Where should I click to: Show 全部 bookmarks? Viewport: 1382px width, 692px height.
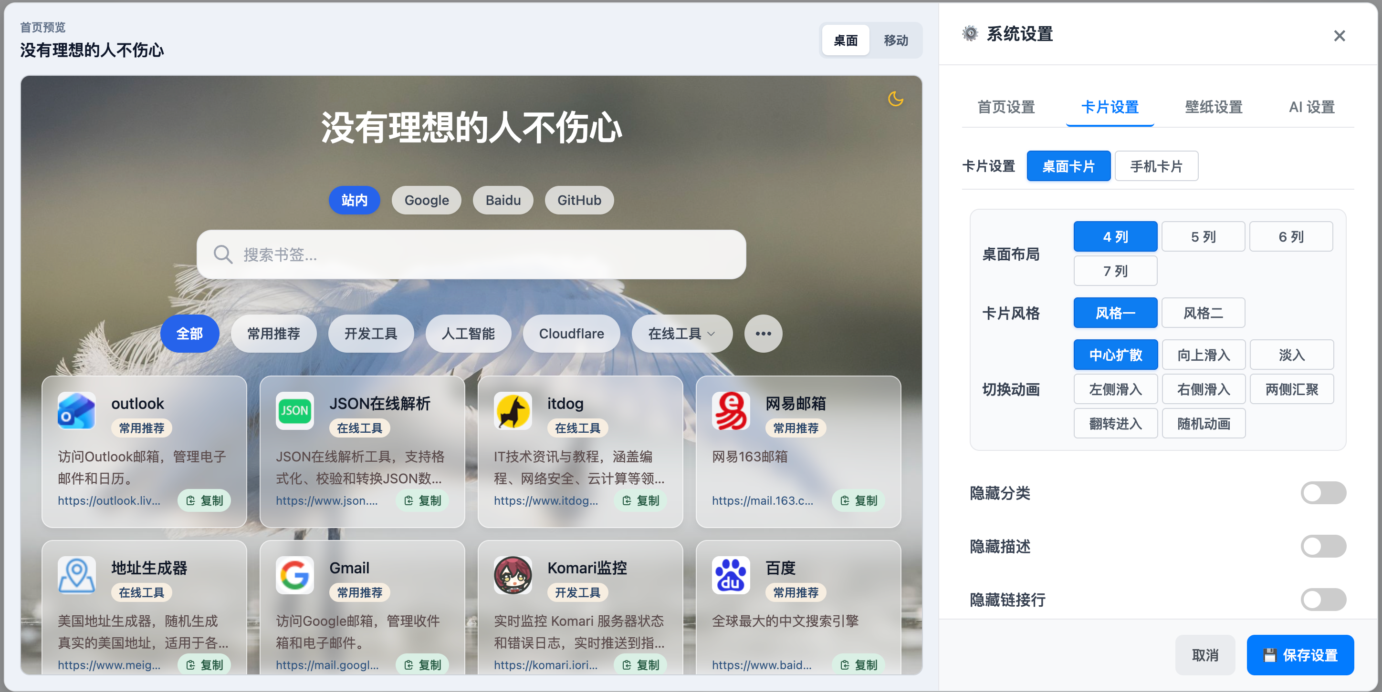pyautogui.click(x=189, y=334)
